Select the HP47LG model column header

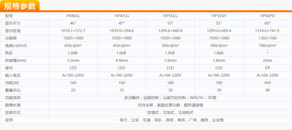pyautogui.click(x=122, y=16)
